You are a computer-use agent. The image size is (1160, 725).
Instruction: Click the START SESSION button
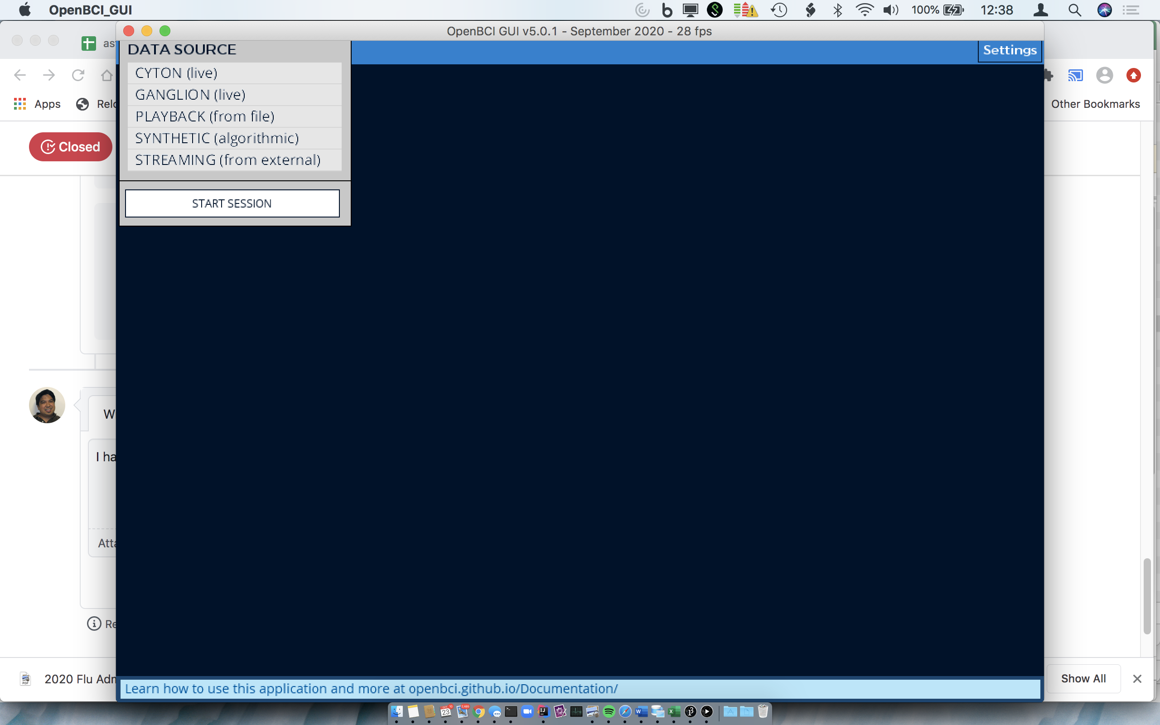tap(232, 203)
